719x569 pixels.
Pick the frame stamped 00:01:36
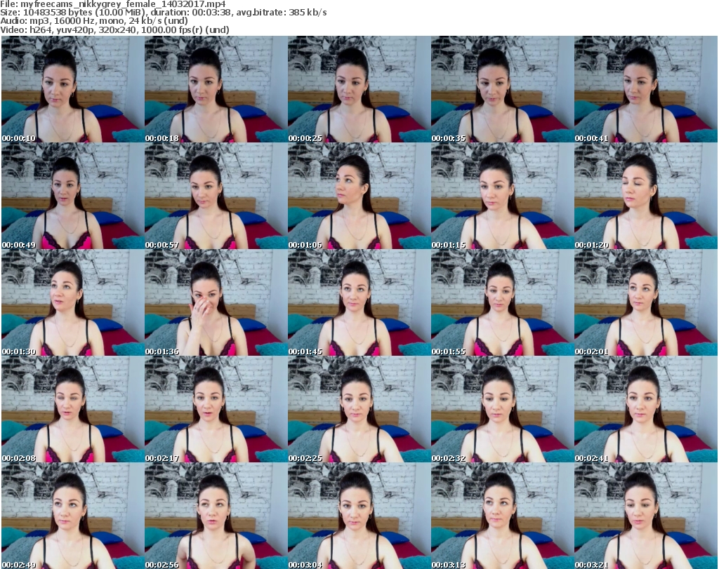pos(216,303)
